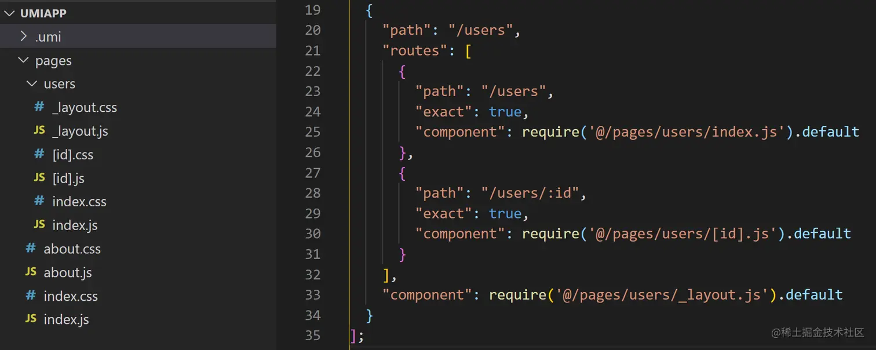
Task: Click the closing bracket on line 32
Action: (x=386, y=275)
